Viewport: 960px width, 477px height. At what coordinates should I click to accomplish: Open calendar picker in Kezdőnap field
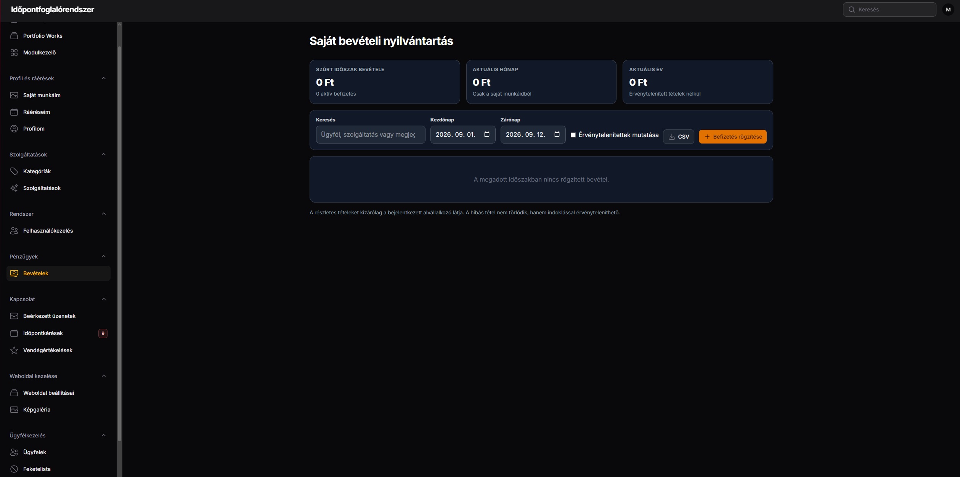[x=487, y=134]
